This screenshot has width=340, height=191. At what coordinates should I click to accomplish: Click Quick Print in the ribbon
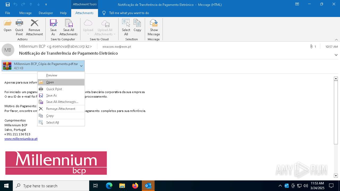pyautogui.click(x=19, y=28)
